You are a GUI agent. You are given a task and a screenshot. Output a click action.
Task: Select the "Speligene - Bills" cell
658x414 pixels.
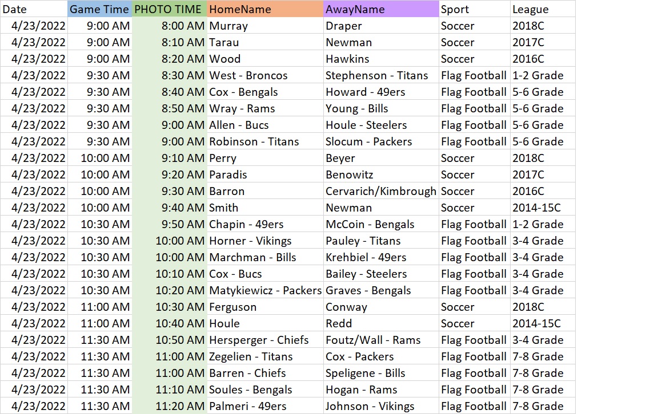click(380, 373)
